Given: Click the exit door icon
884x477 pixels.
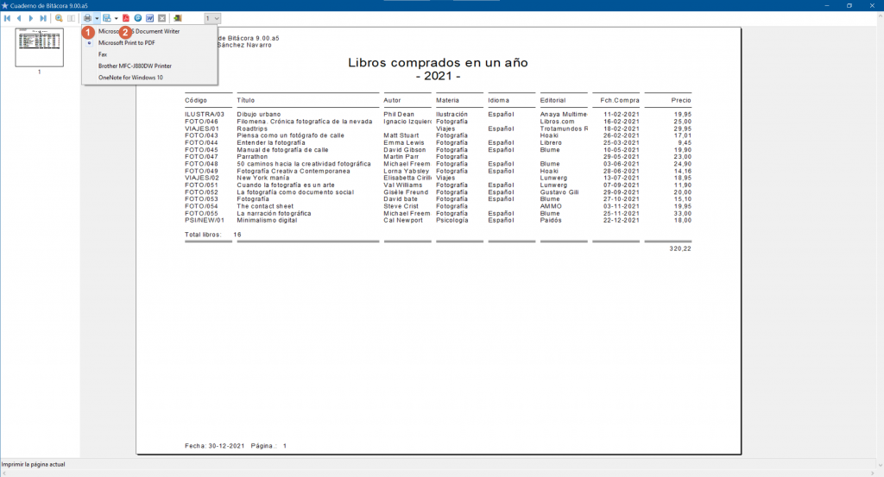Looking at the screenshot, I should [178, 18].
